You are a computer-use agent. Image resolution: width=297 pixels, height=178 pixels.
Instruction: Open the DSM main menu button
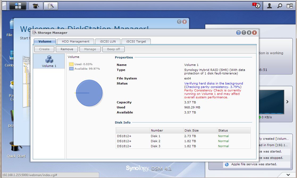18,6
